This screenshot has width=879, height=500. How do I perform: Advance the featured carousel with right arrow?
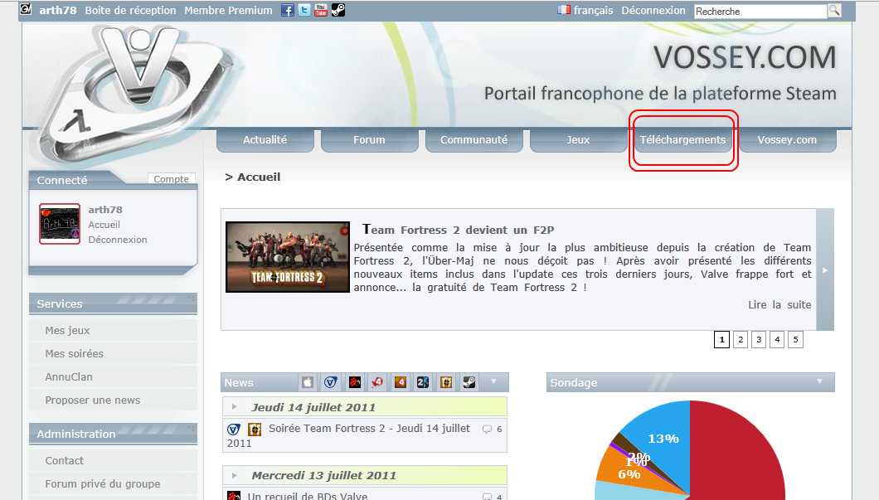825,270
